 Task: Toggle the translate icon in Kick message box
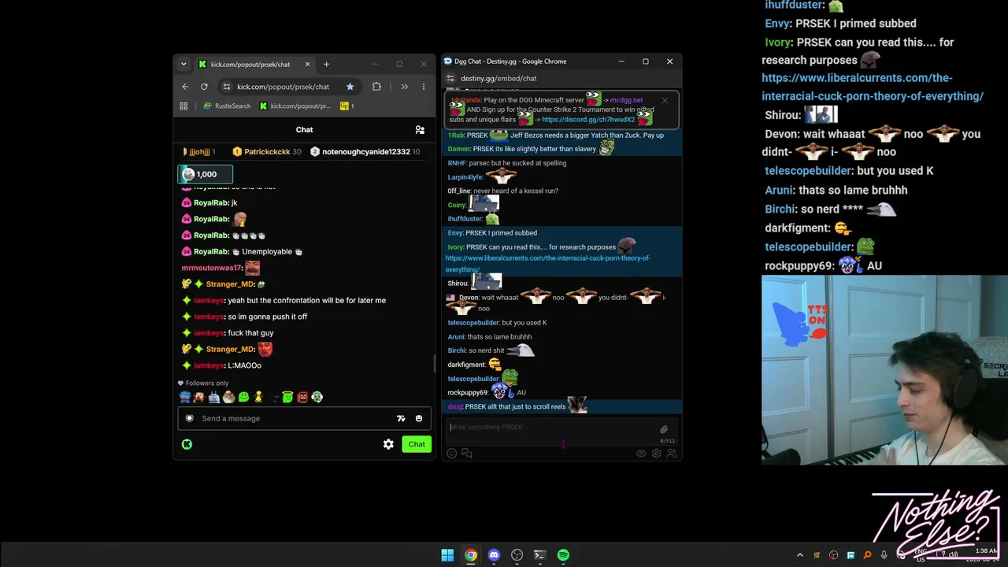[401, 418]
